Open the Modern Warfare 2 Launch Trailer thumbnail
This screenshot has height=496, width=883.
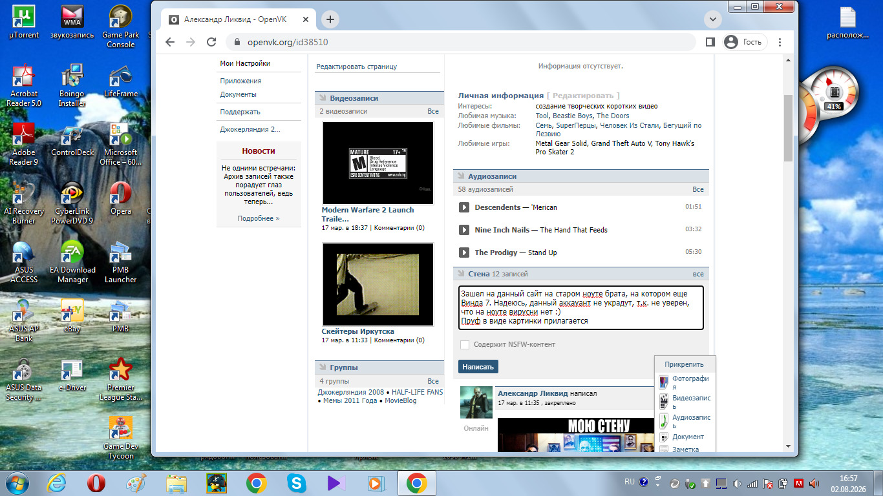(x=378, y=163)
